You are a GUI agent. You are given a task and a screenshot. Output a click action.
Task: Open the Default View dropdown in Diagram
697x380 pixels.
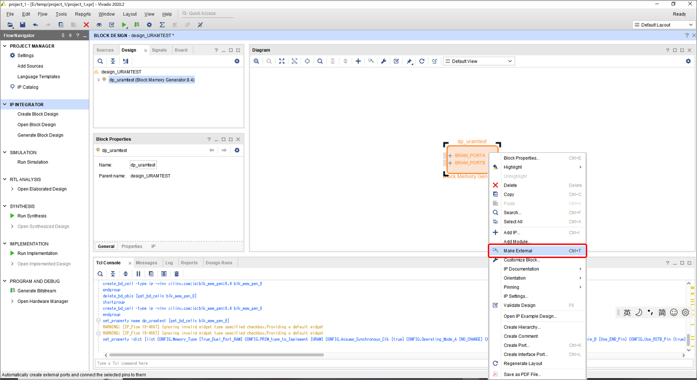[479, 61]
